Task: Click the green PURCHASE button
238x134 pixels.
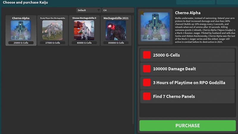Action: click(188, 125)
